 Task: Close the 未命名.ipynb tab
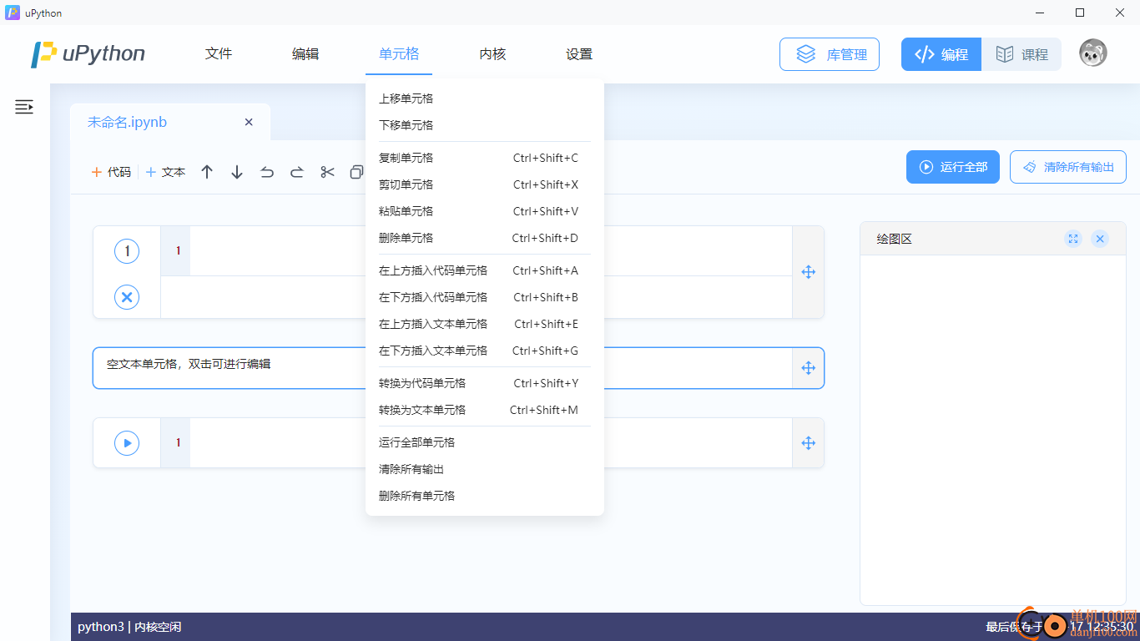click(249, 122)
